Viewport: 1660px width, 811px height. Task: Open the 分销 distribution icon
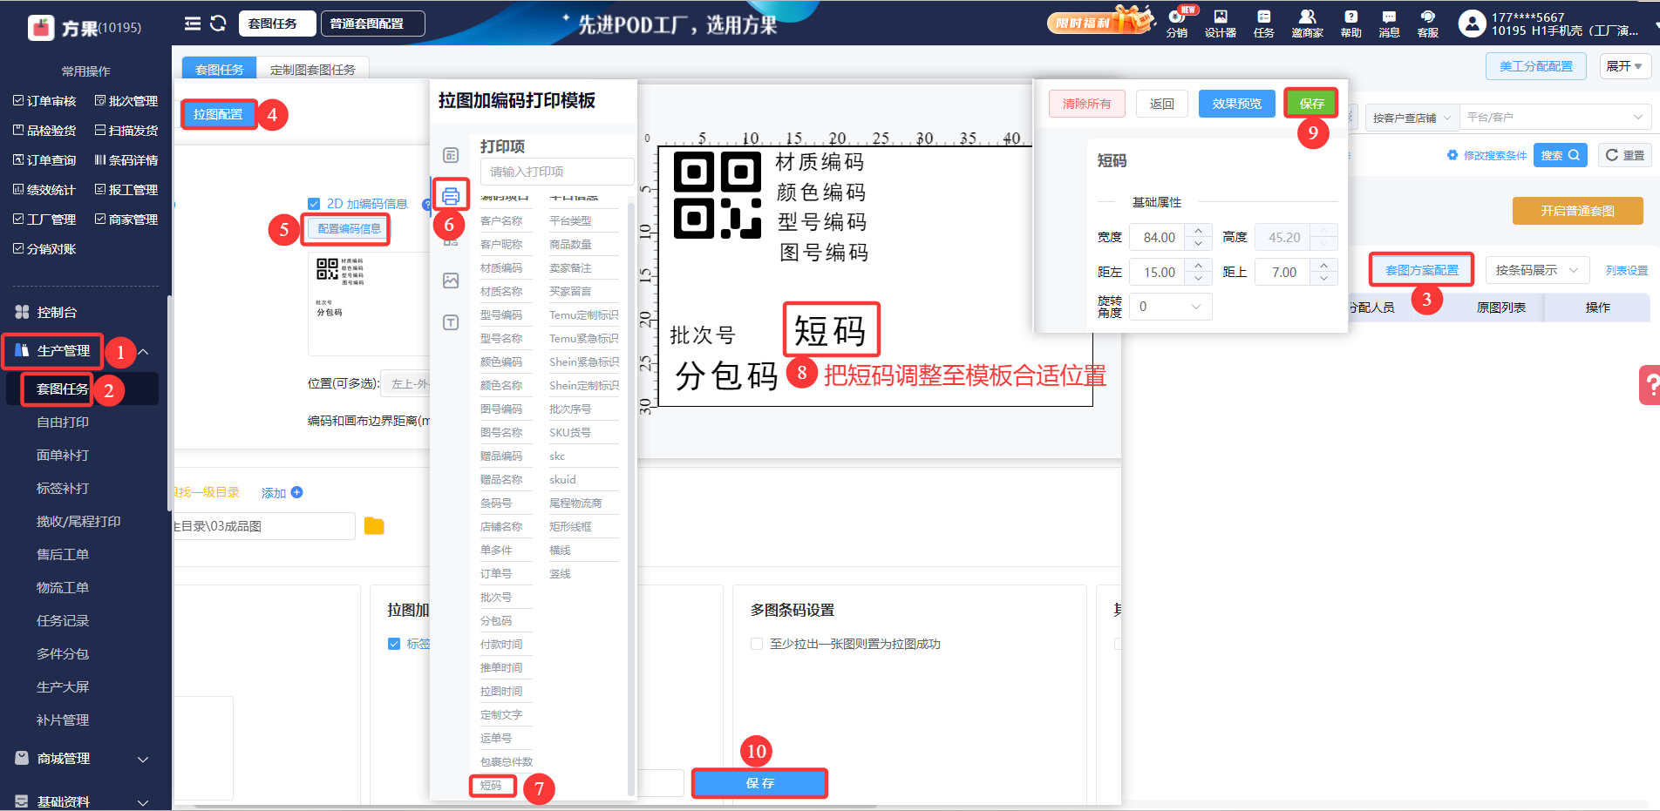(x=1177, y=24)
